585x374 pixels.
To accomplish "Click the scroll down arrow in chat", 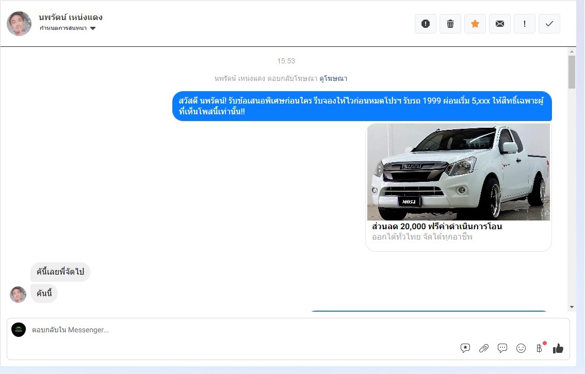I will (x=572, y=307).
